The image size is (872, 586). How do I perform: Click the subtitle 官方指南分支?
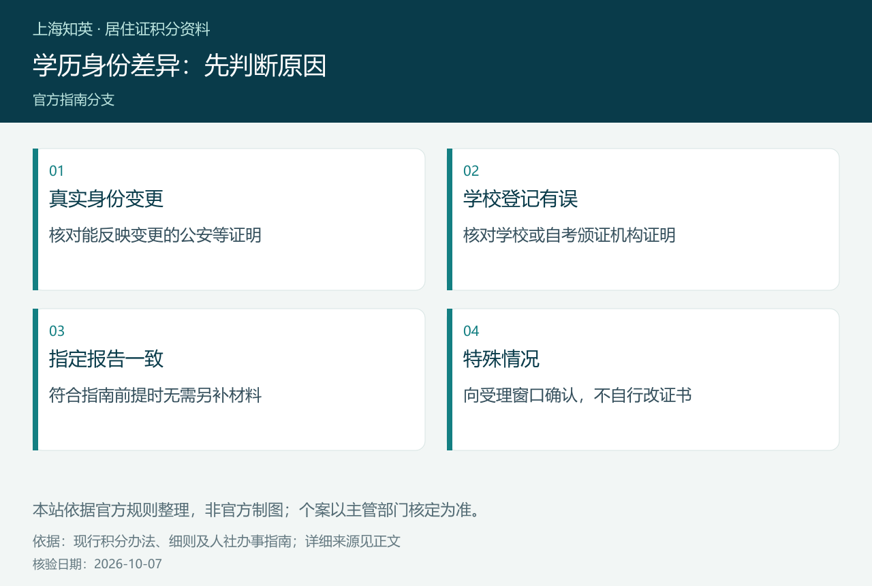click(x=74, y=100)
